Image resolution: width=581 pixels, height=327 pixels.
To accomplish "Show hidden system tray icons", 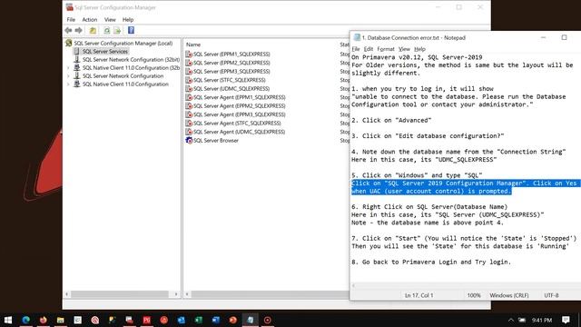I will click(x=511, y=320).
